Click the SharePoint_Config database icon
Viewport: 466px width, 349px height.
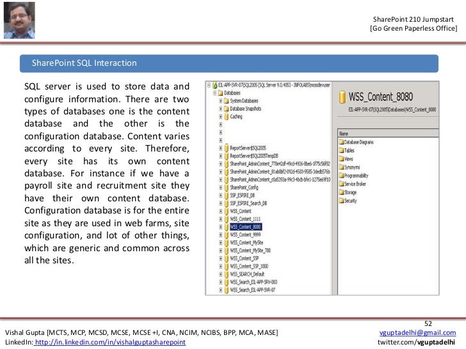tap(227, 187)
